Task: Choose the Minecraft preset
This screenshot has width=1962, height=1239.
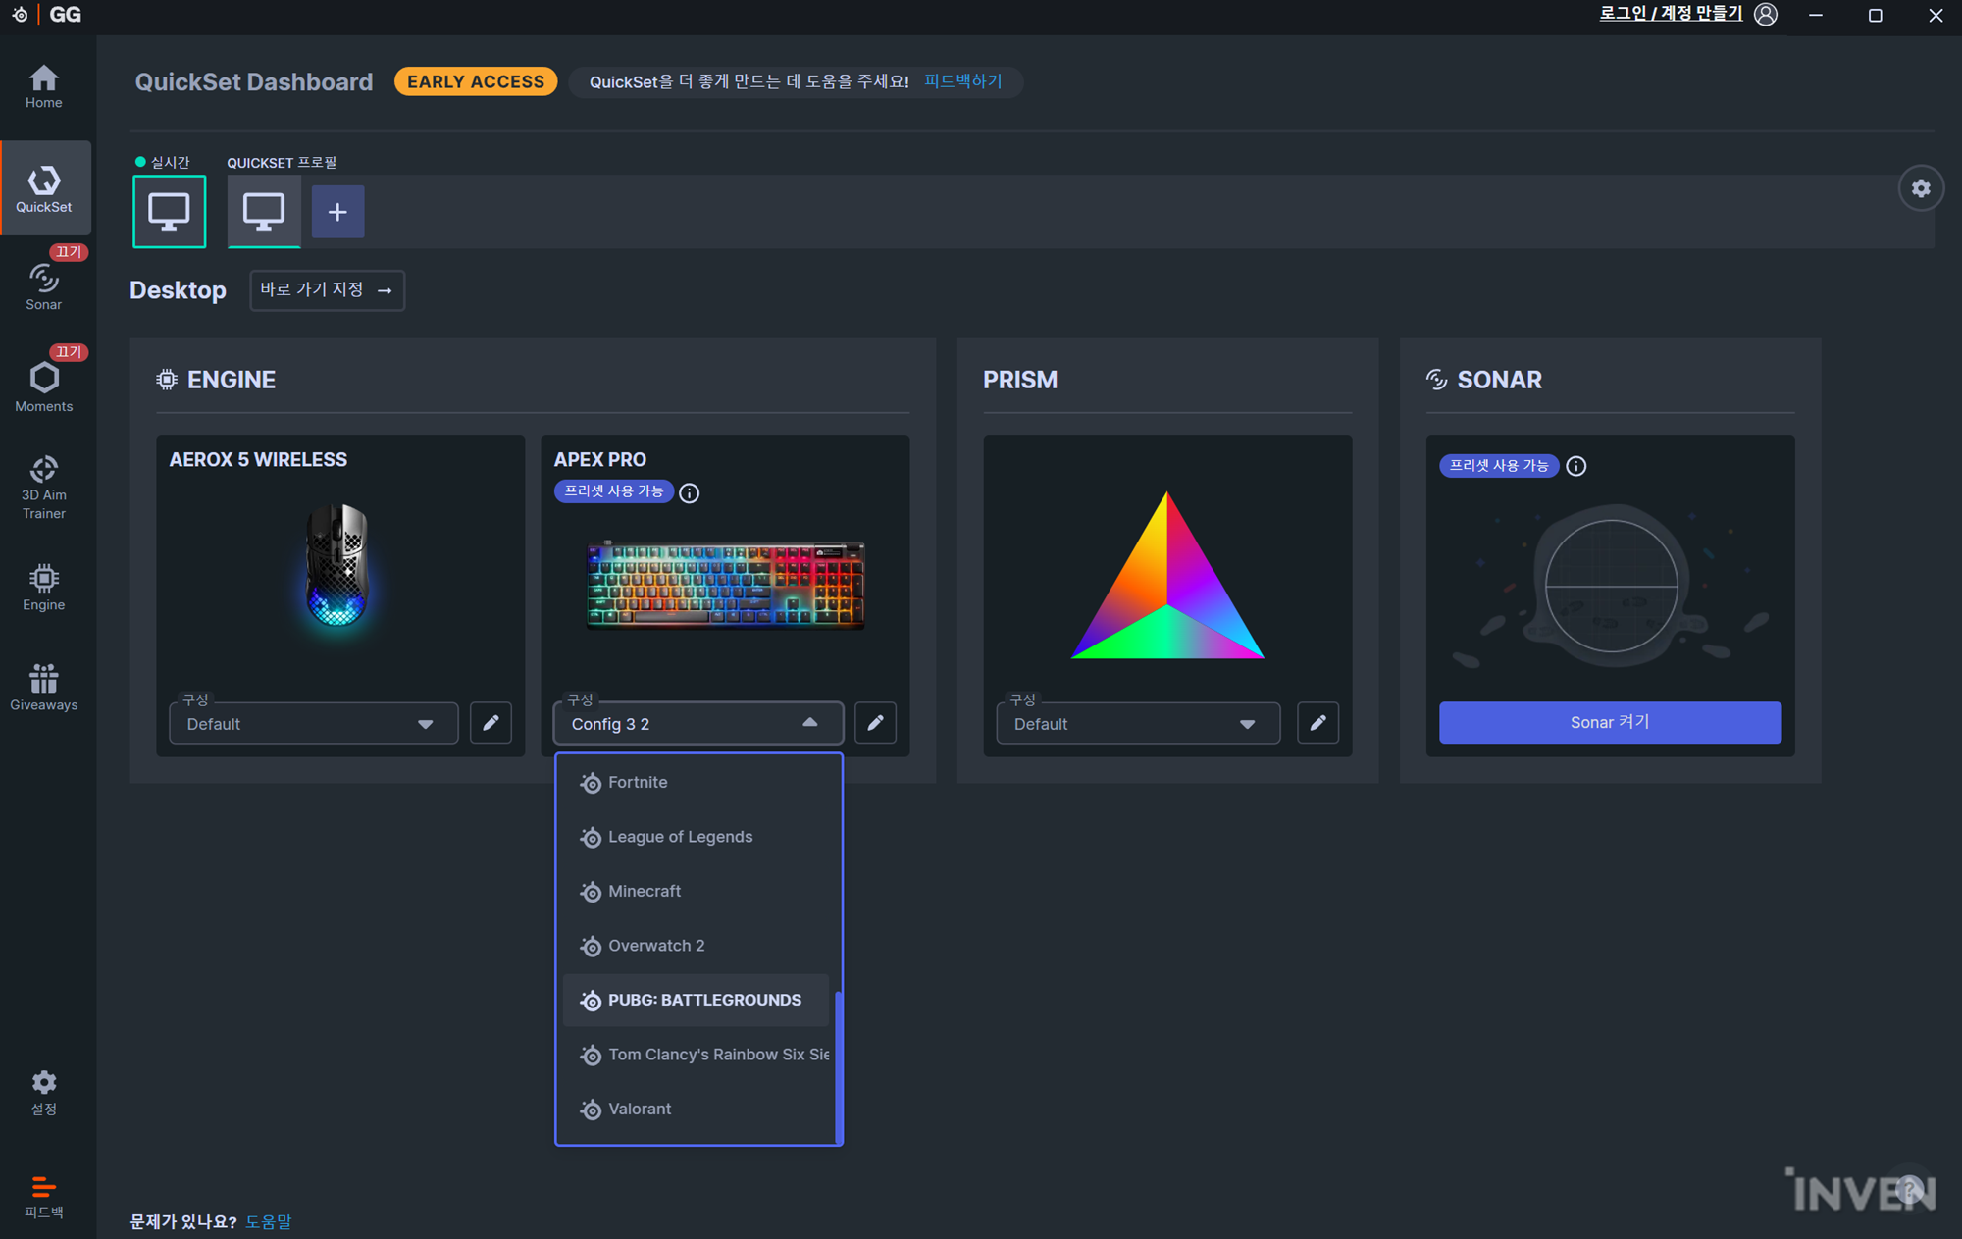Action: pos(697,892)
